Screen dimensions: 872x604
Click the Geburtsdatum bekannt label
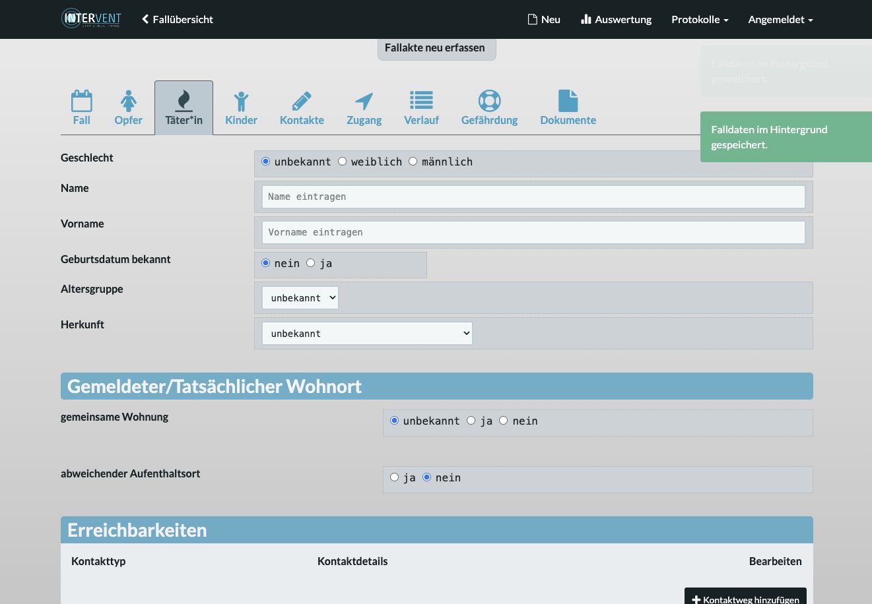(116, 259)
